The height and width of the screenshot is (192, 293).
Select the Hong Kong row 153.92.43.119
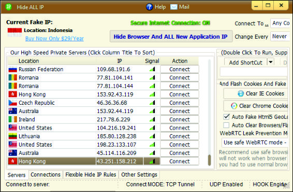point(84,94)
